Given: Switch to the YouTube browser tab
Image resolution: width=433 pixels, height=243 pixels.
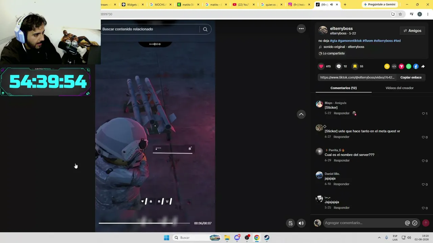Looking at the screenshot, I should (x=244, y=5).
